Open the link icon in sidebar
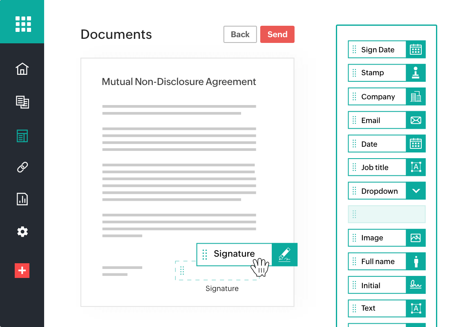Image resolution: width=474 pixels, height=327 pixels. 22,167
